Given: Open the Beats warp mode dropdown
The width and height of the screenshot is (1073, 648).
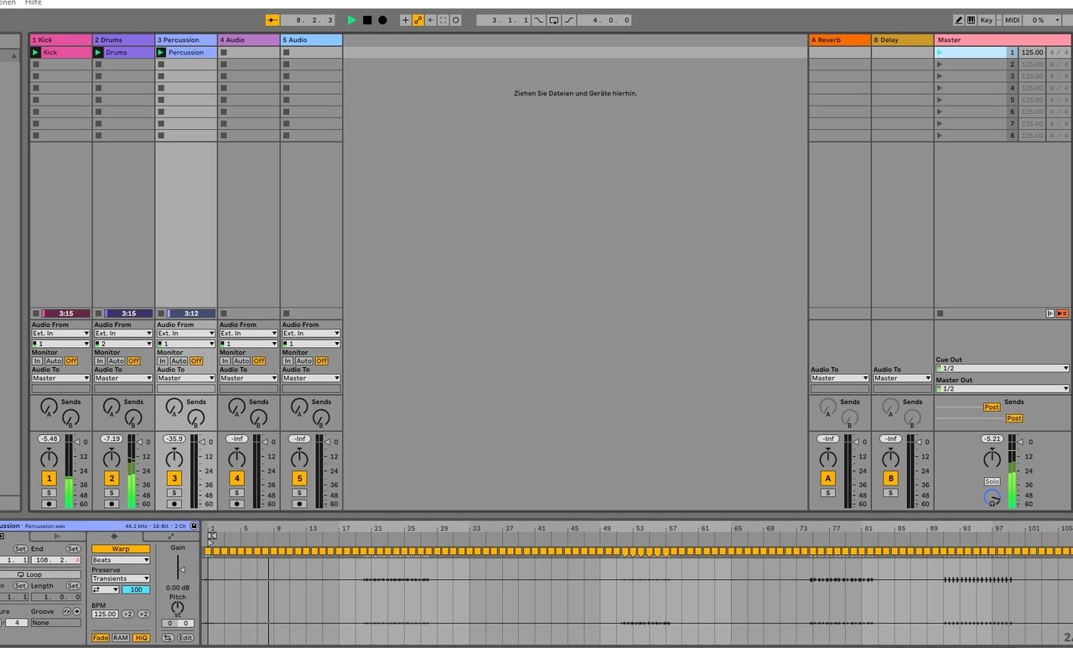Looking at the screenshot, I should [121, 560].
